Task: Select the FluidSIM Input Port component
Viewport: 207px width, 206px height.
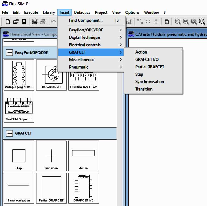Action: click(x=83, y=81)
